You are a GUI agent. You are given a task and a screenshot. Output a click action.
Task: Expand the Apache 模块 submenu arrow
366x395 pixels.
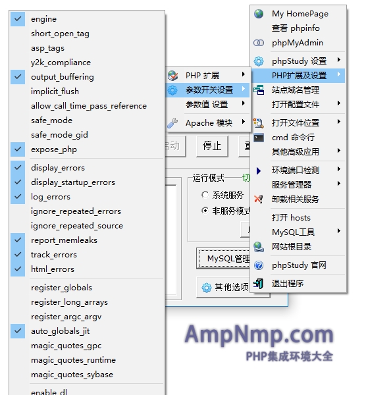tap(244, 122)
